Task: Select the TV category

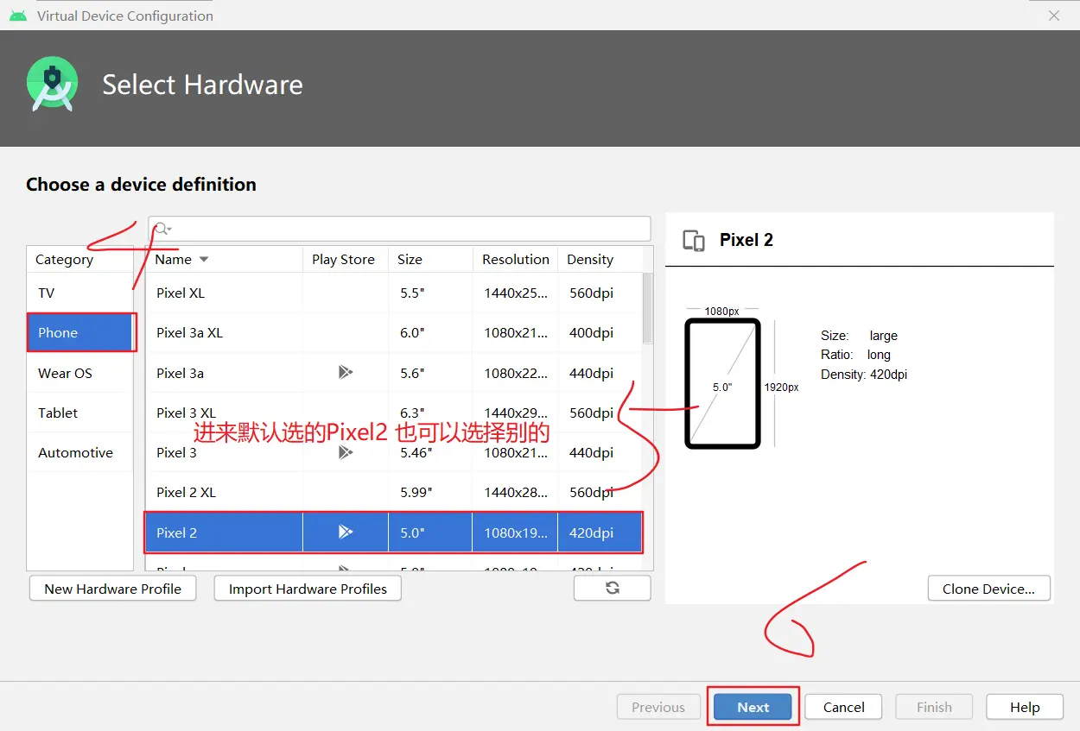Action: pos(79,293)
